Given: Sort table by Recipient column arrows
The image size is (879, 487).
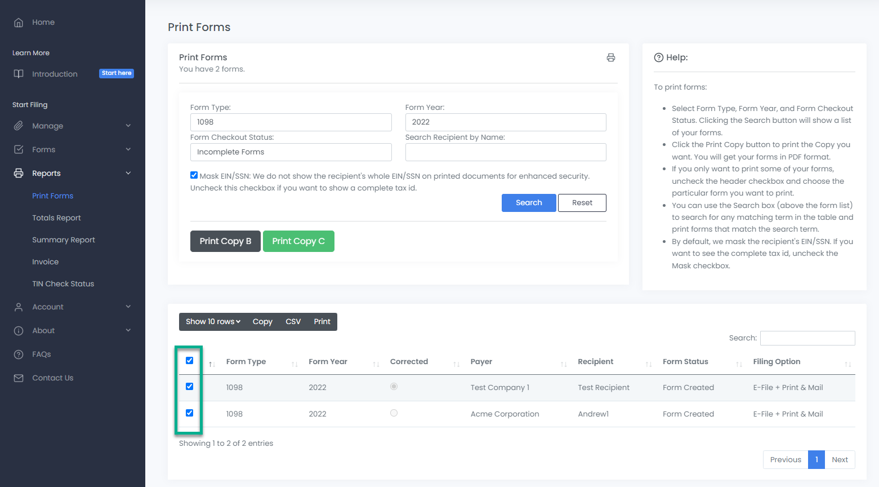Looking at the screenshot, I should point(649,364).
